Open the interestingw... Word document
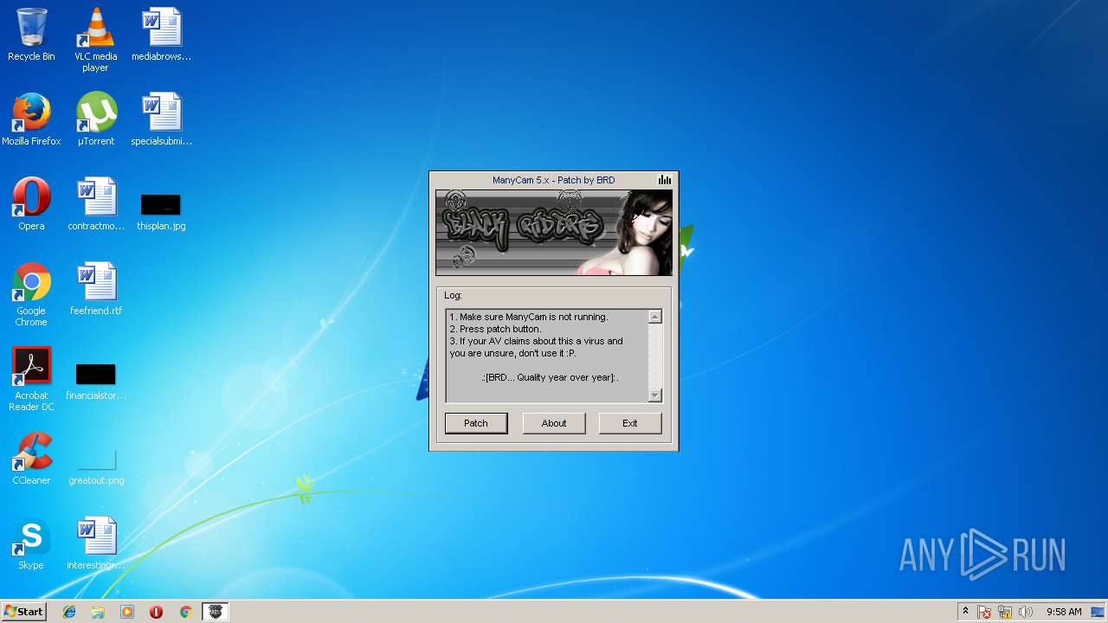1108x623 pixels. tap(96, 543)
